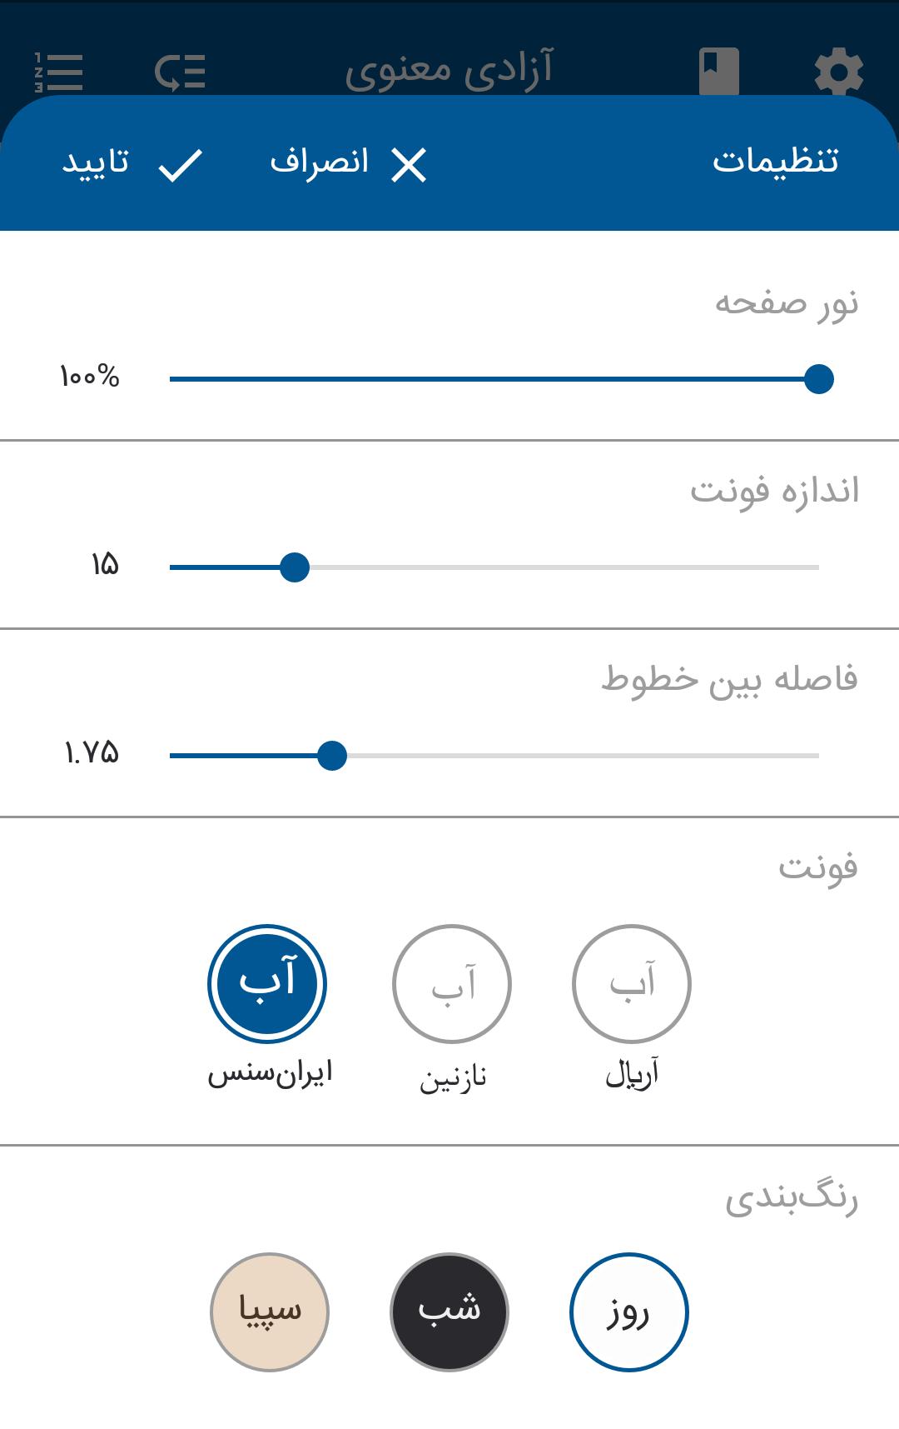Click the checkmark icon next to تایید

(181, 164)
